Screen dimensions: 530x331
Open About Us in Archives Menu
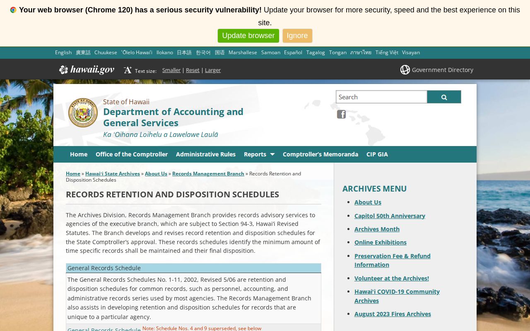[368, 202]
